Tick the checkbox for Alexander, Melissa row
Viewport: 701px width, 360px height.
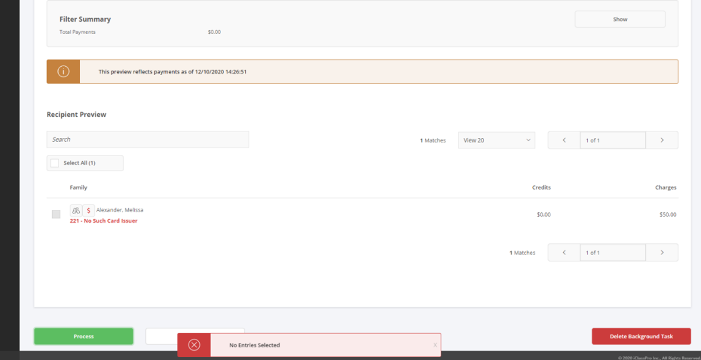(56, 214)
